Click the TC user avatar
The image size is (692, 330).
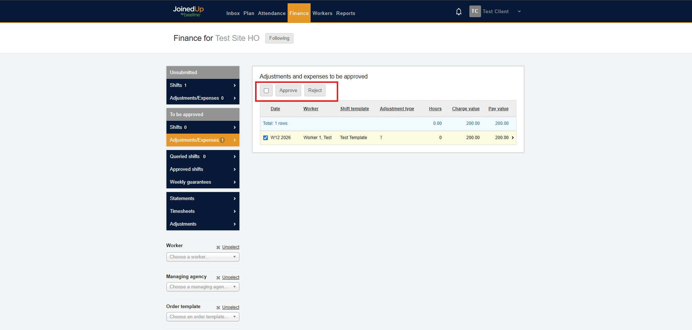click(475, 11)
